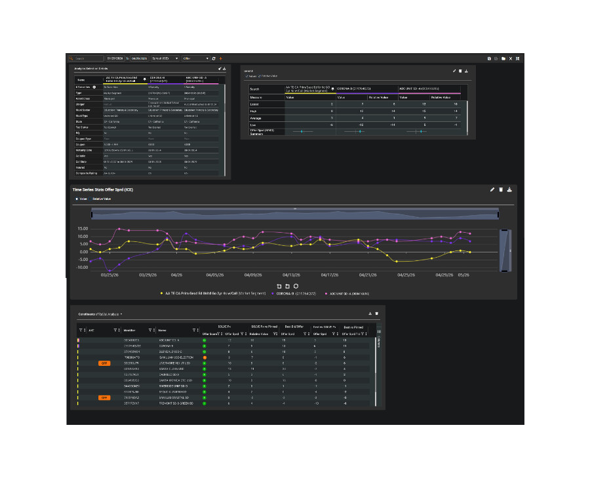Open the start date field
The image size is (590, 478).
point(115,58)
